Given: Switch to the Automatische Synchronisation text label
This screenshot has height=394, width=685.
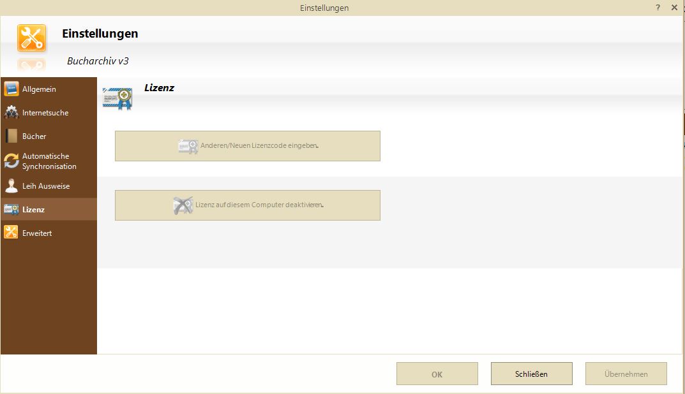Looking at the screenshot, I should point(49,161).
